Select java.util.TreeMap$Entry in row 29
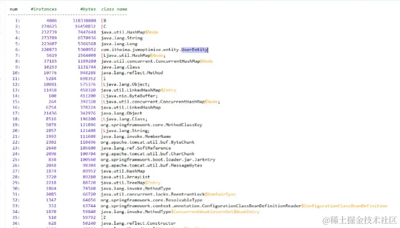This screenshot has width=400, height=228. pos(130,183)
